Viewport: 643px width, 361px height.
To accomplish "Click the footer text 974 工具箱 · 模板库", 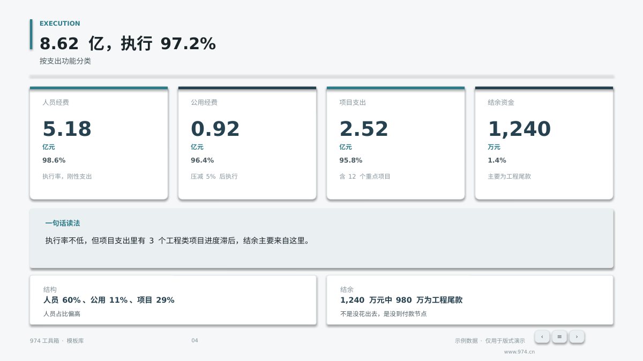I will (x=57, y=341).
